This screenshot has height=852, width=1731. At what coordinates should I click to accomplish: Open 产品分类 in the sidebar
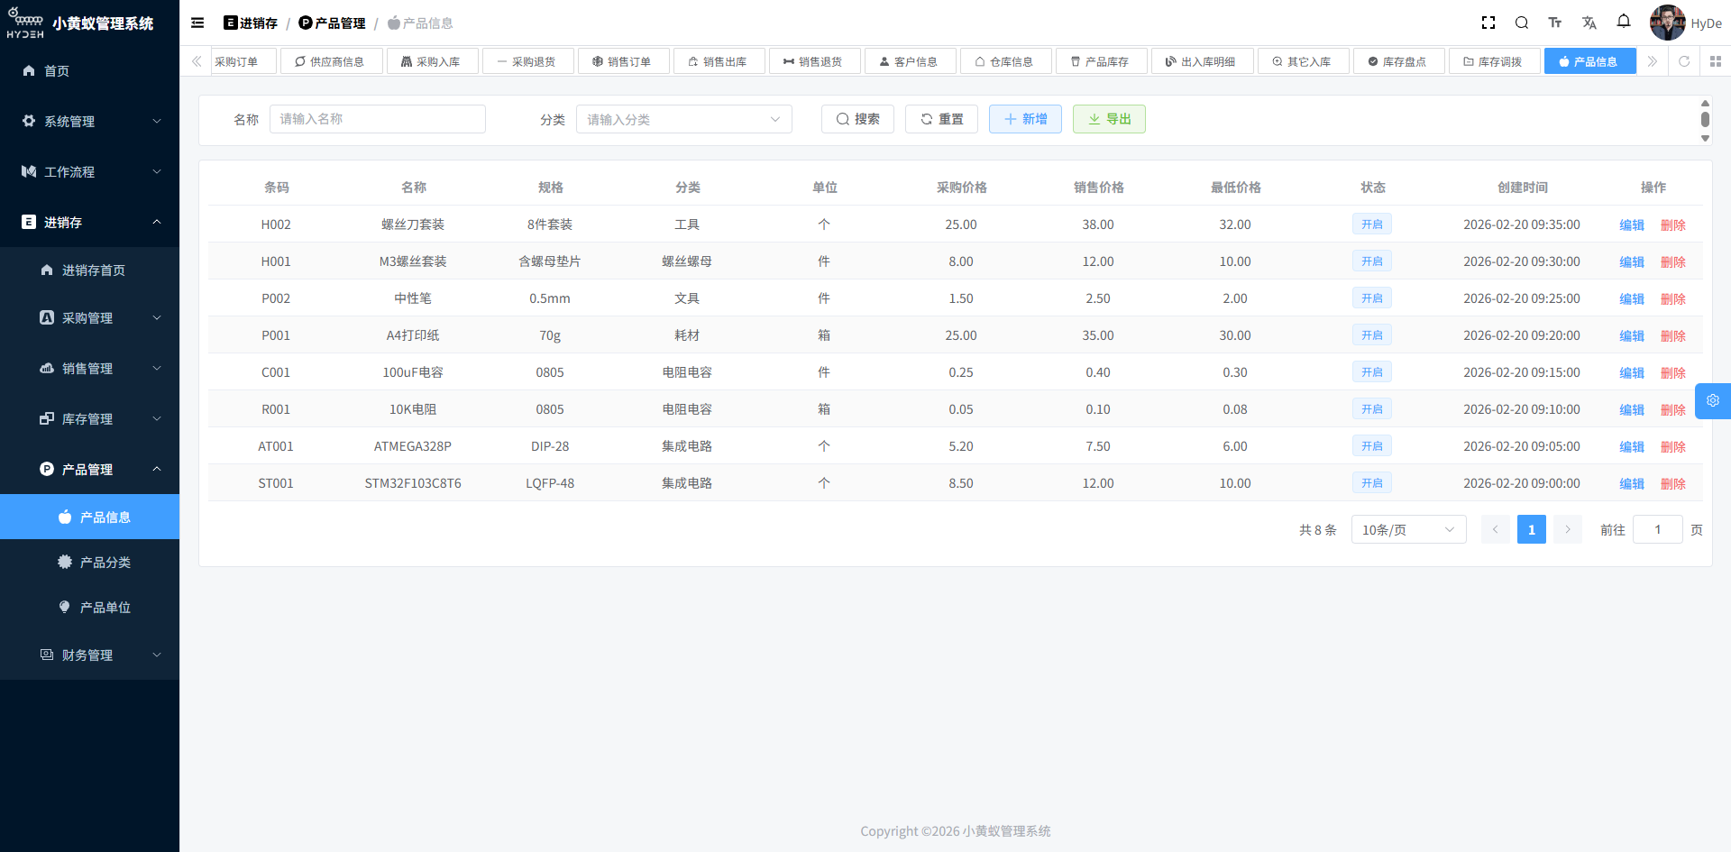[x=89, y=562]
